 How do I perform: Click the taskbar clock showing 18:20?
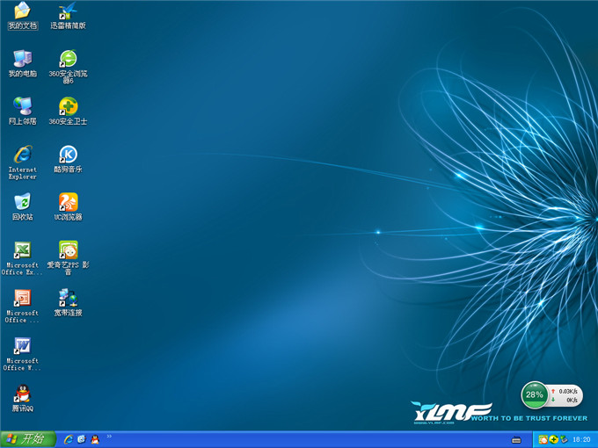(x=580, y=439)
